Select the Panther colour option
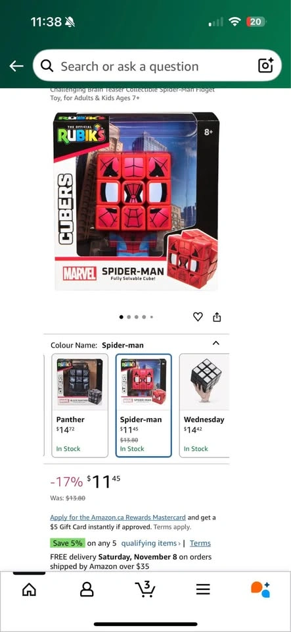Image resolution: width=291 pixels, height=632 pixels. click(x=80, y=406)
